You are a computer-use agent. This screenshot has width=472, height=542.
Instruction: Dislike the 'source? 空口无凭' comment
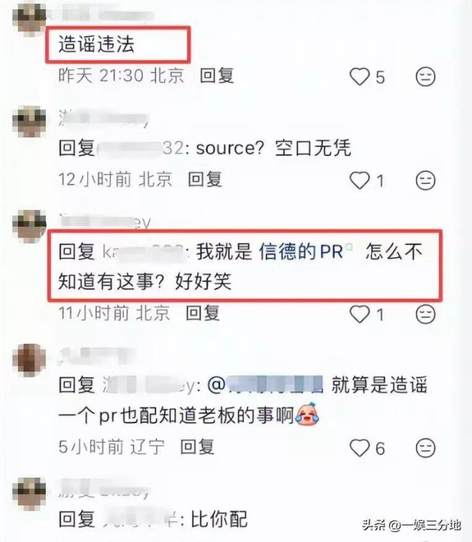[425, 180]
